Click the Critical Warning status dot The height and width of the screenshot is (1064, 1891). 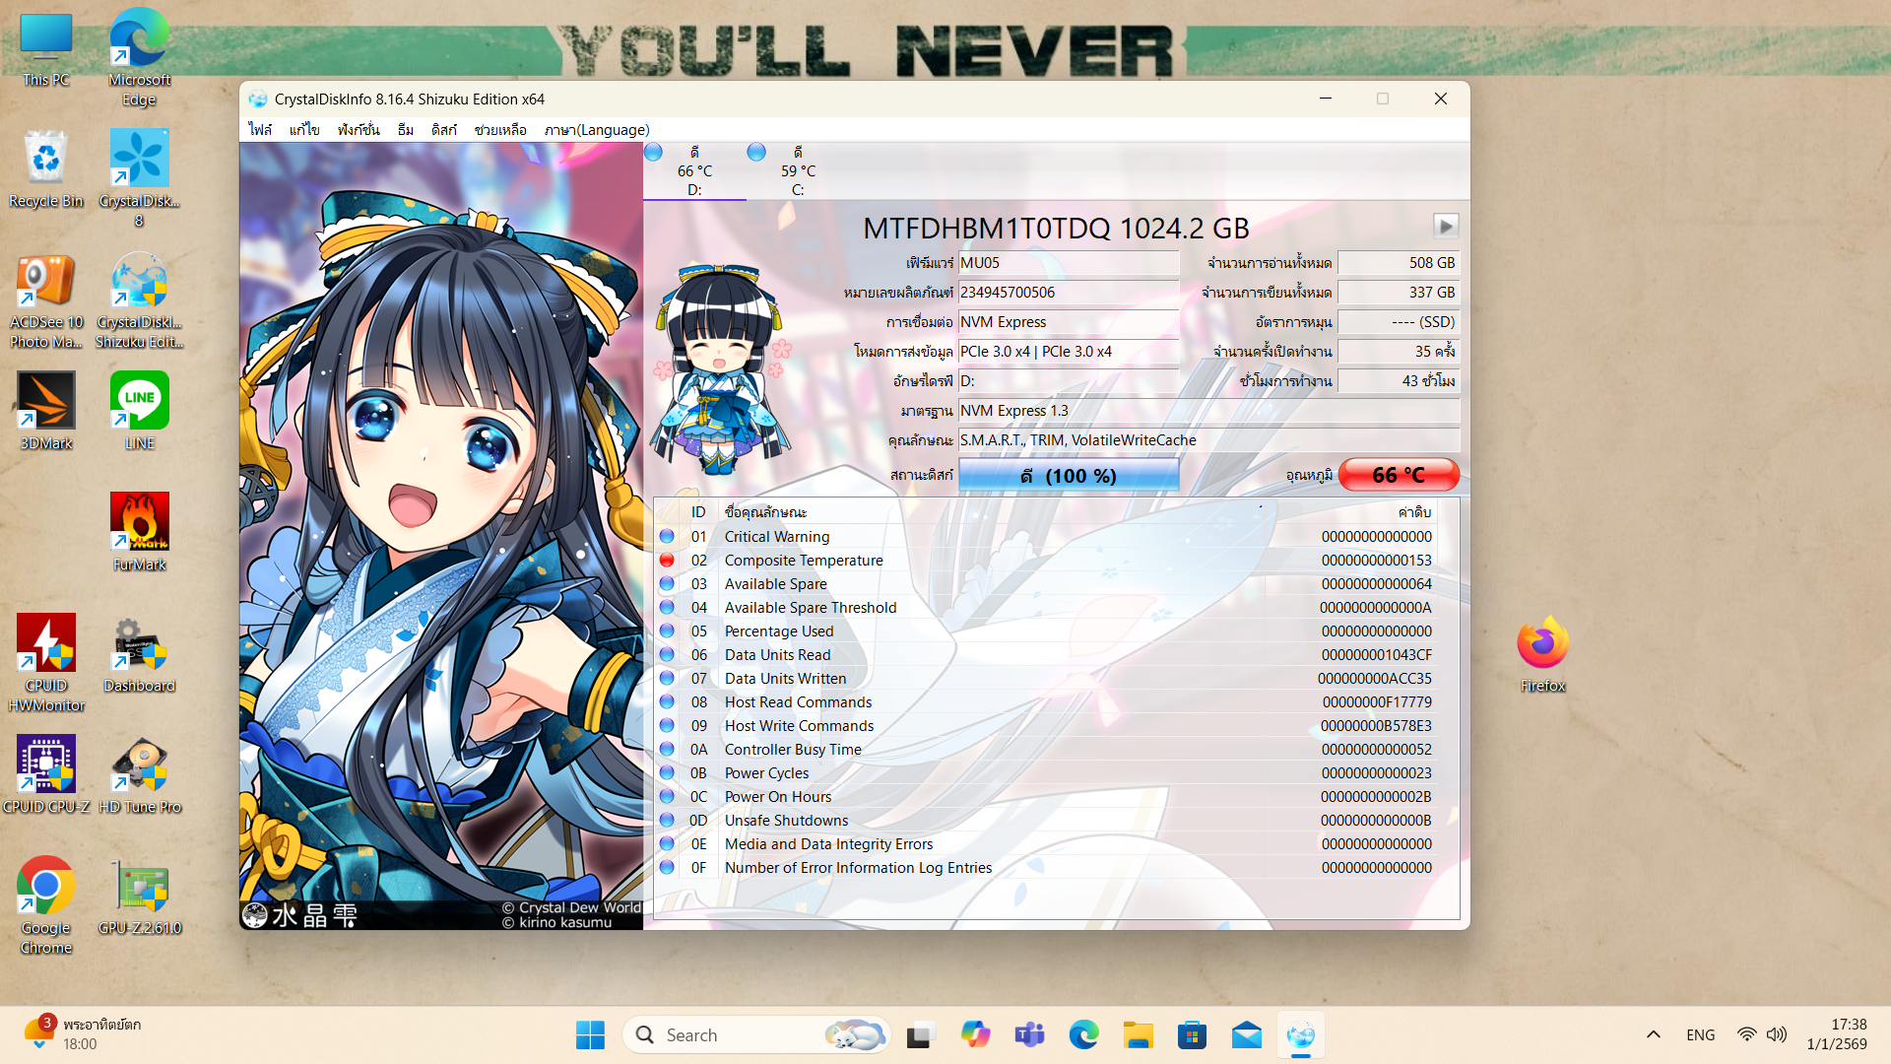coord(667,537)
